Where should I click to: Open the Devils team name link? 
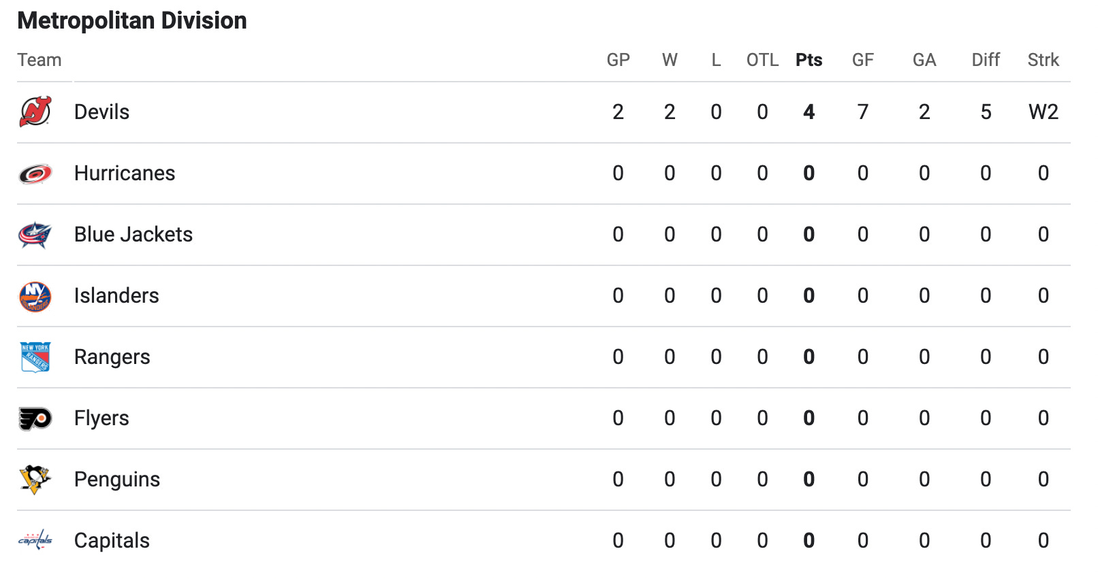coord(101,112)
